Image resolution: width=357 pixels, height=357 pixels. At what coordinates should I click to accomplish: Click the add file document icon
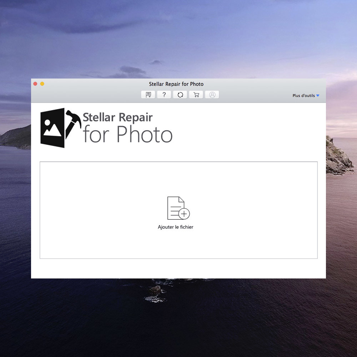tap(176, 208)
